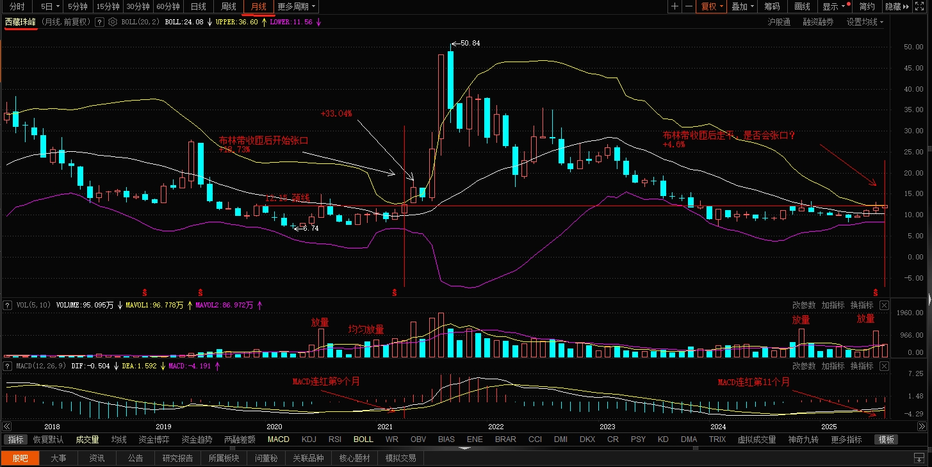Switch to 60分钟 period
932x467 pixels.
pos(168,6)
